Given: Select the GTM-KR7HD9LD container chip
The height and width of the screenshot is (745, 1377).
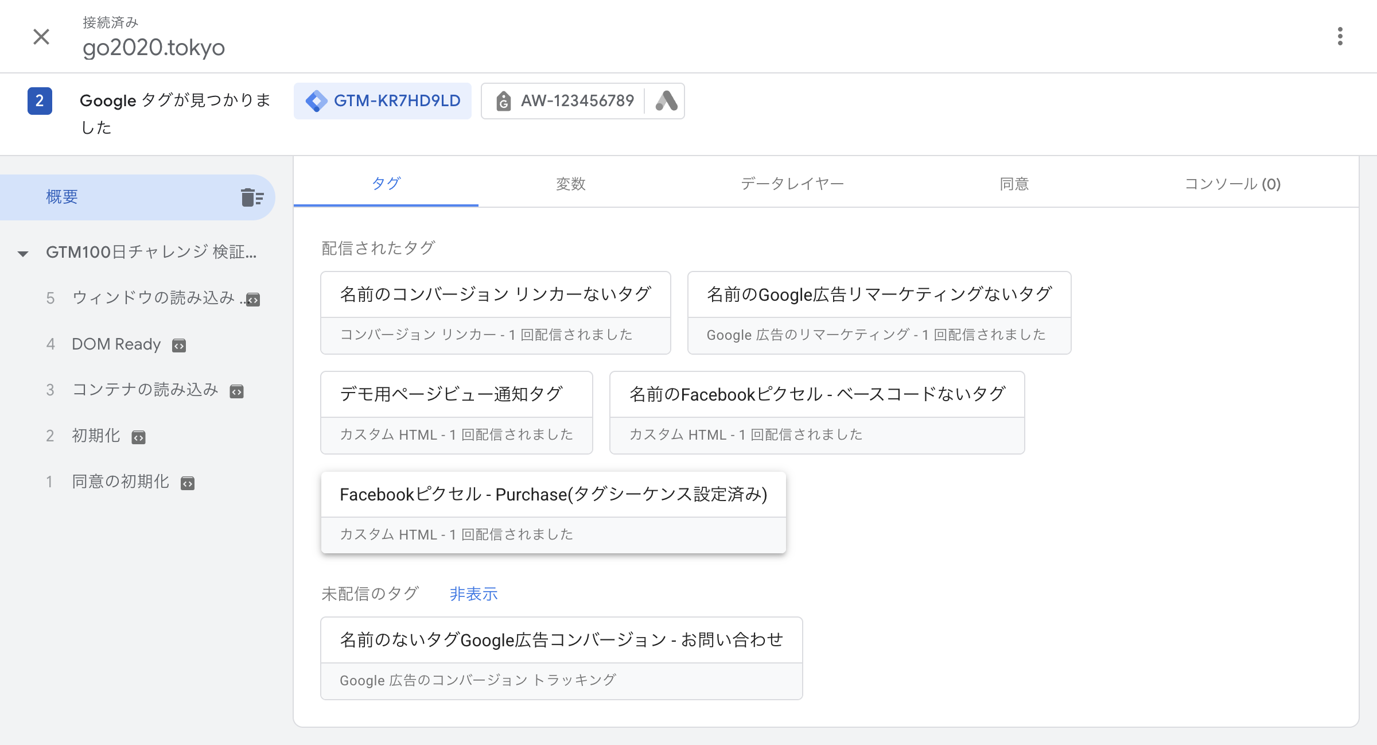Looking at the screenshot, I should pos(383,101).
